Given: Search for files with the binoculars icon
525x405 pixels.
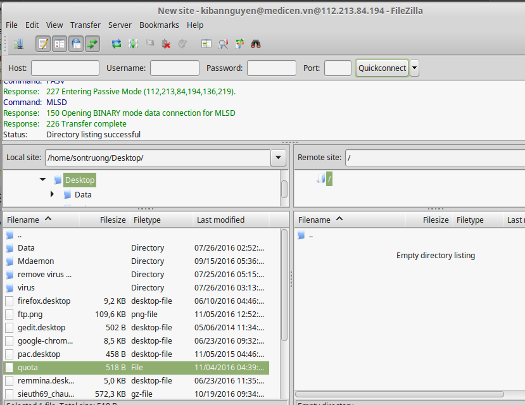Looking at the screenshot, I should pyautogui.click(x=256, y=44).
